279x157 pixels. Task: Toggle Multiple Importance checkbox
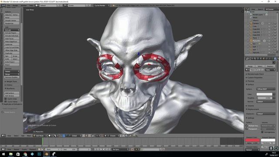[x=247, y=126]
